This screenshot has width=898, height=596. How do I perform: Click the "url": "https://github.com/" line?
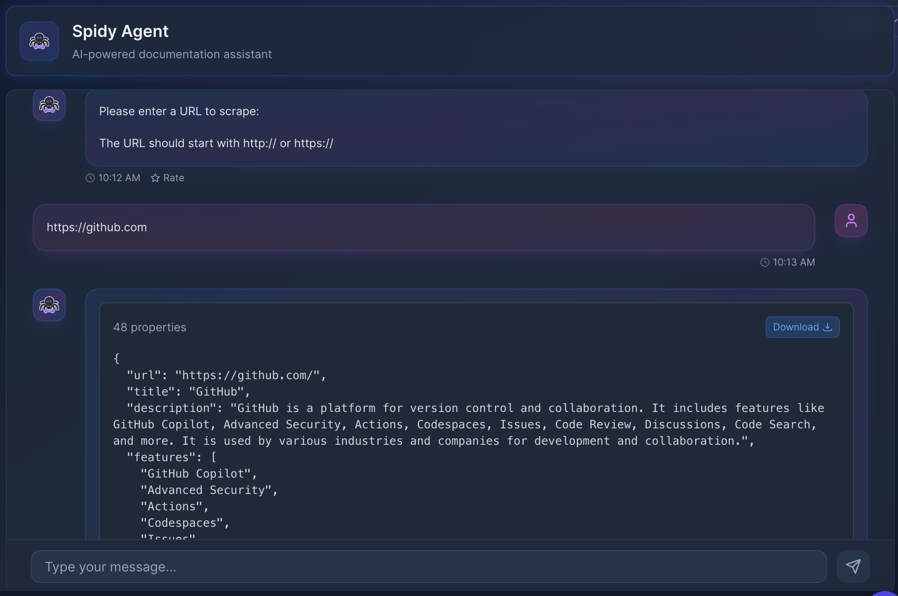click(226, 375)
